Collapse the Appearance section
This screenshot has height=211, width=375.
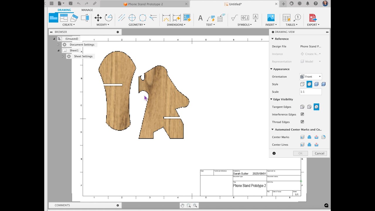[271, 69]
